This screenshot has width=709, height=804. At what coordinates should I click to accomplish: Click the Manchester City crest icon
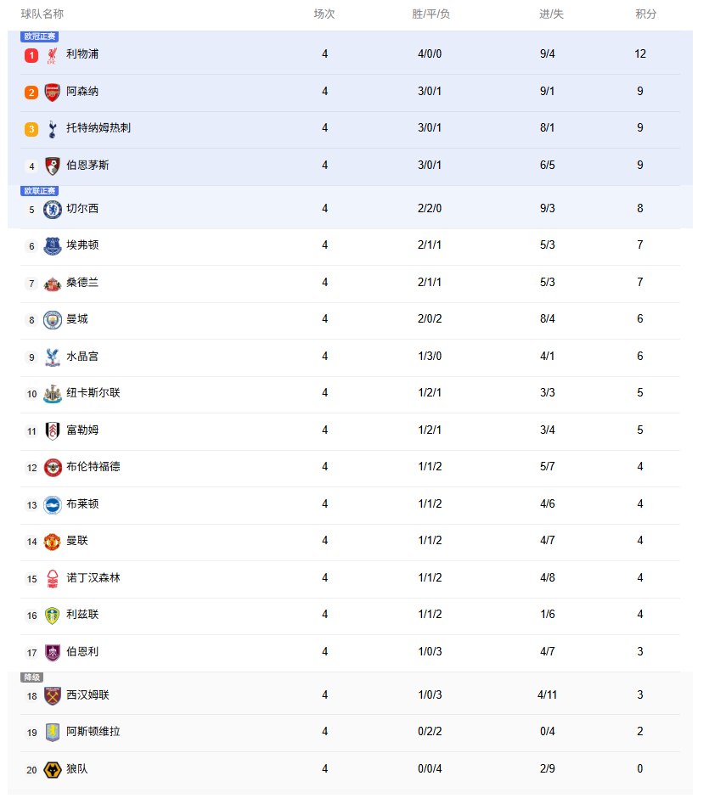click(53, 320)
